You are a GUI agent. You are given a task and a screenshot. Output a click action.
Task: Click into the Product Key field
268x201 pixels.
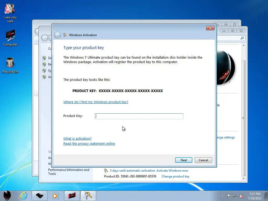[139, 116]
